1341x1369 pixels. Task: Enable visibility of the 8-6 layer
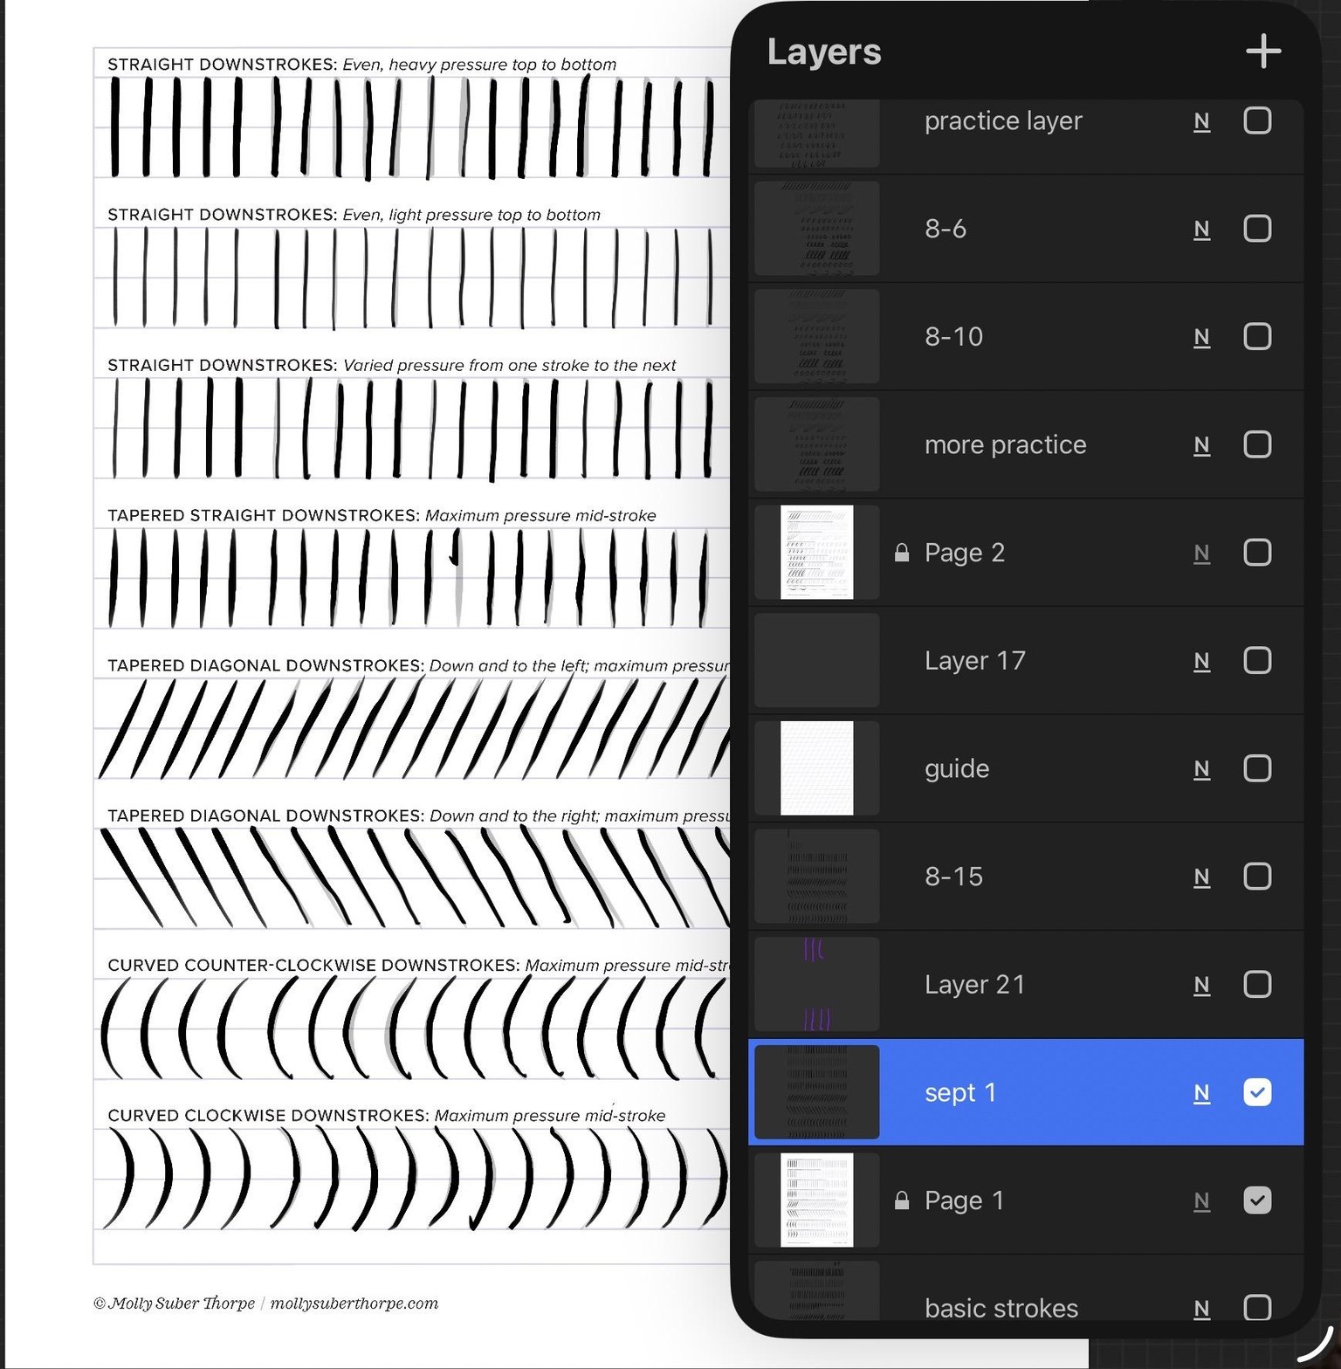click(1257, 229)
